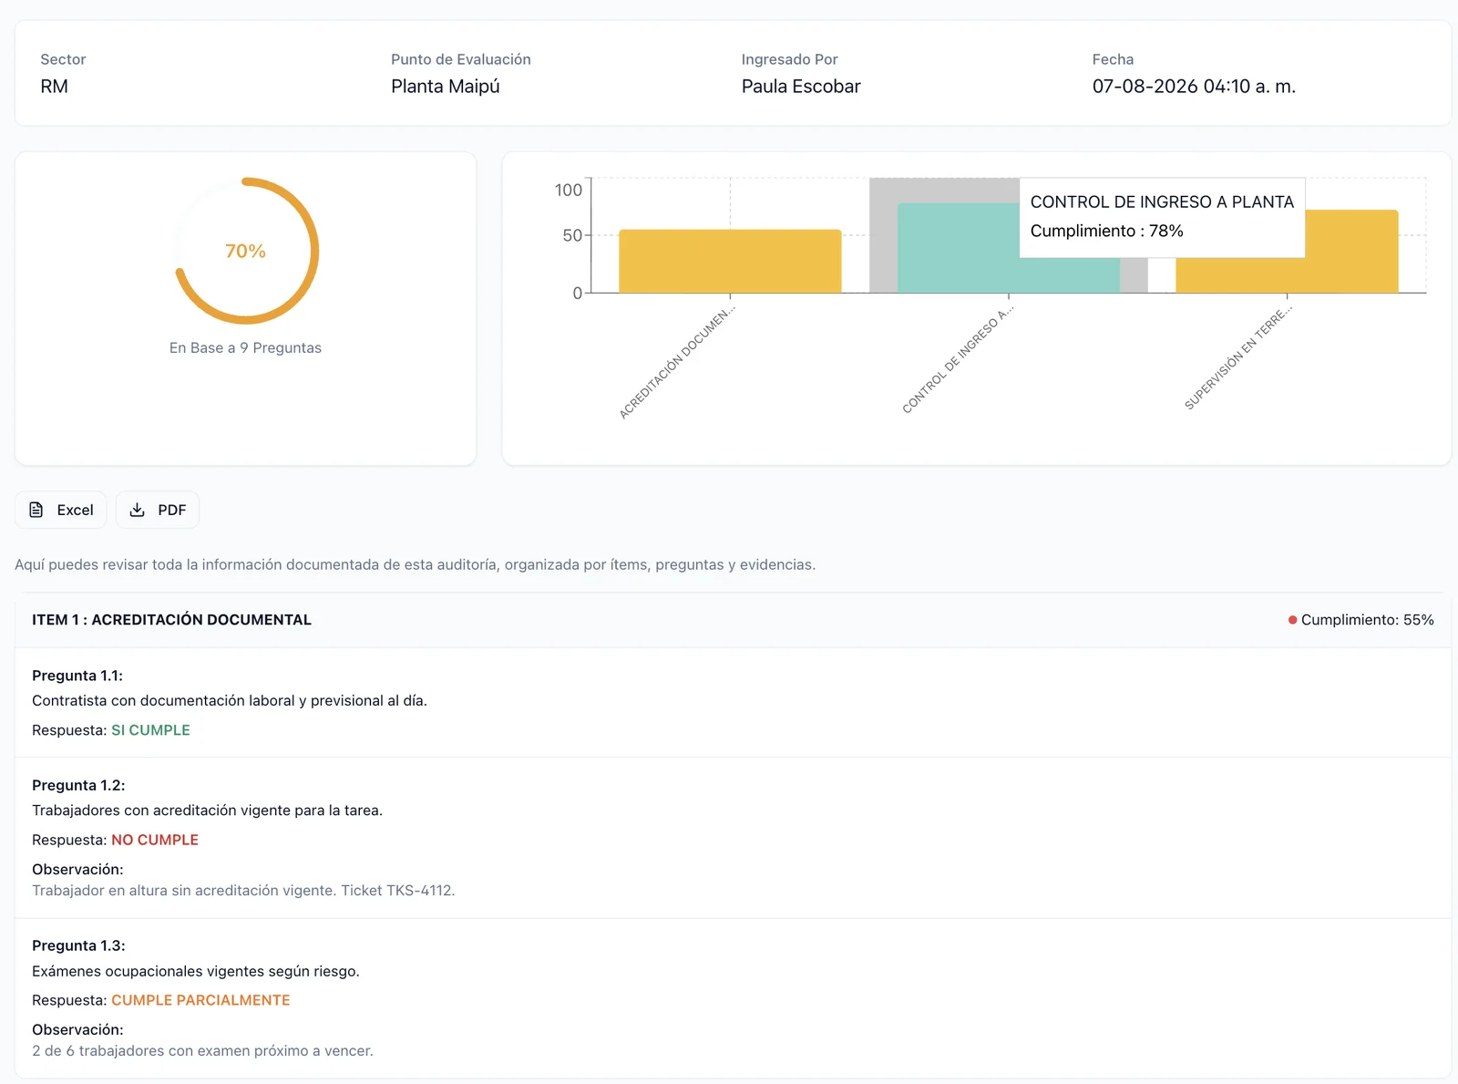
Task: Download the audit as PDF
Action: 158,510
